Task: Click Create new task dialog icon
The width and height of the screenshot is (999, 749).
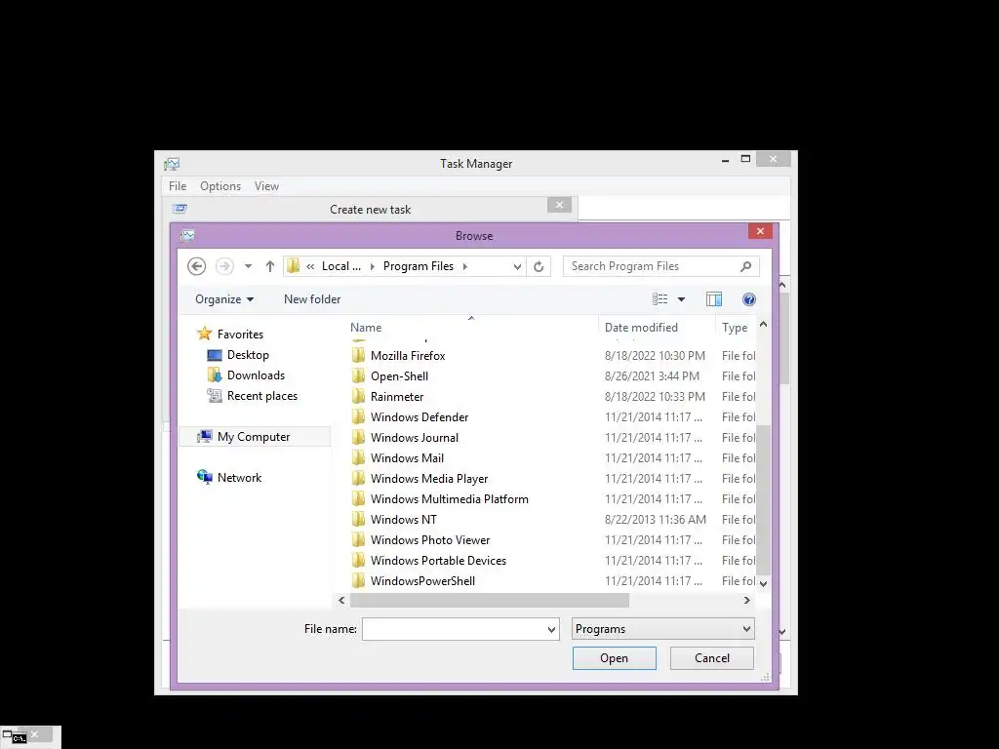Action: [x=180, y=209]
